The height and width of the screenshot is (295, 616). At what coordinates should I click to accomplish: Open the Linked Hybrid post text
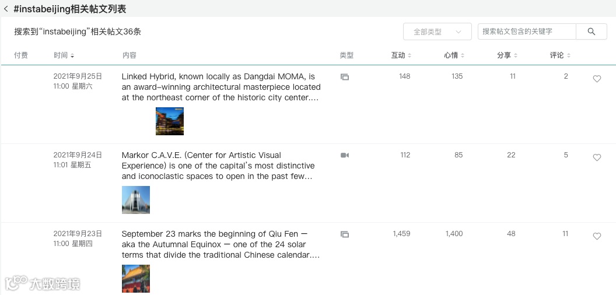click(x=220, y=87)
